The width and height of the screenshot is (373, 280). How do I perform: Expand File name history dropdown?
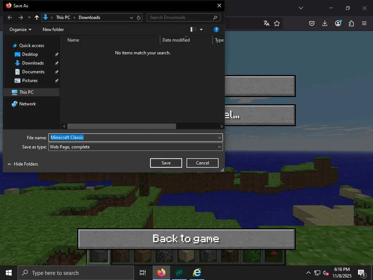pos(219,137)
